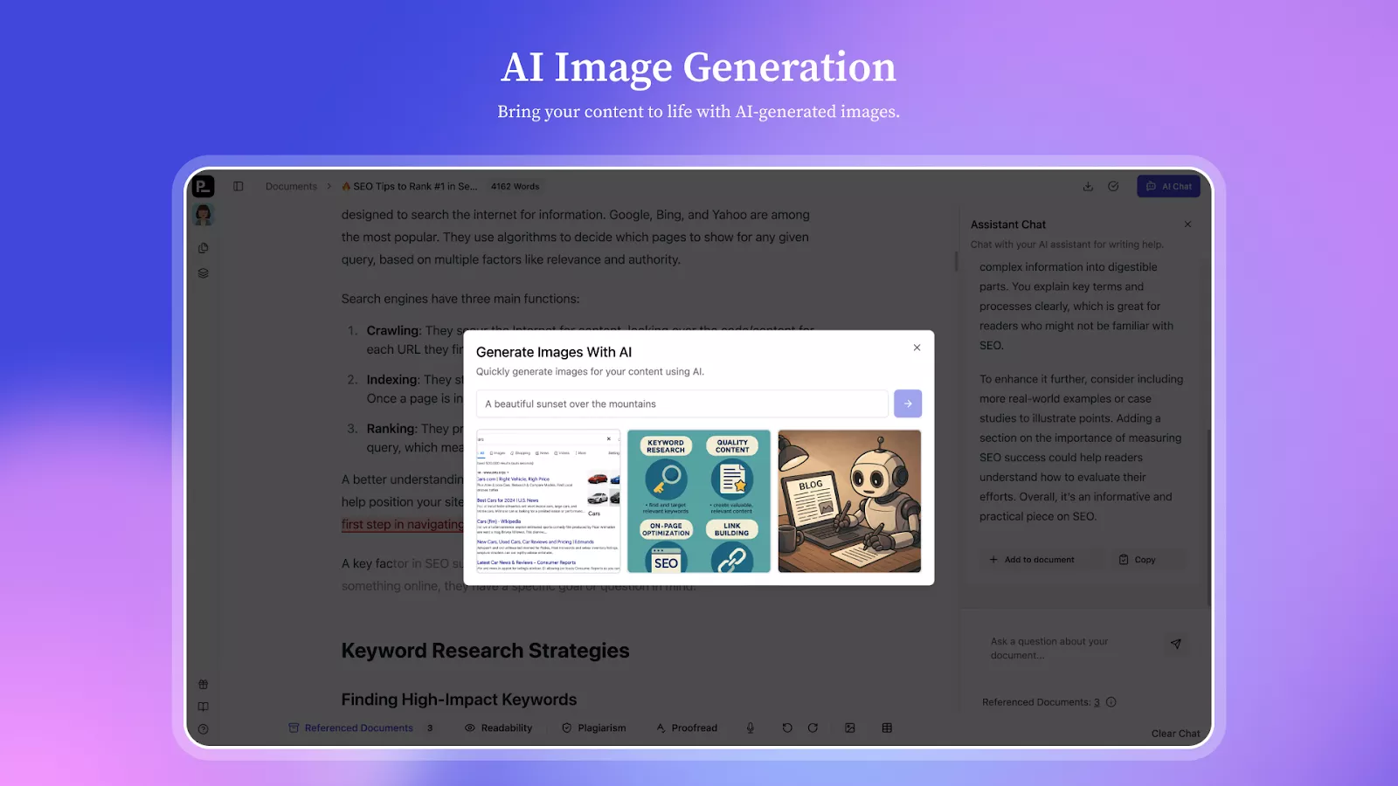Open Referenced Documents info in chat panel
Image resolution: width=1398 pixels, height=786 pixels.
point(1111,702)
